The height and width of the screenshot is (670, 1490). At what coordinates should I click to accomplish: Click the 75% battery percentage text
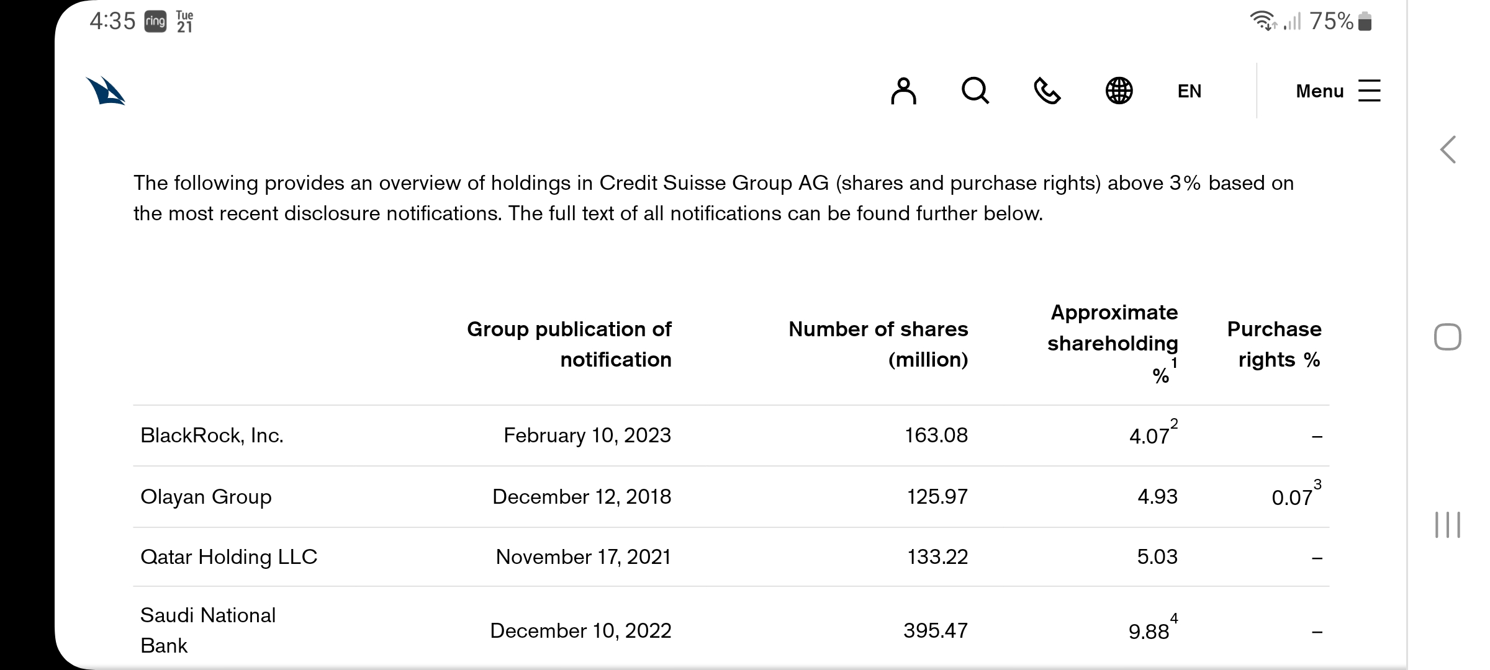(1331, 22)
